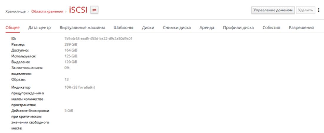Click the Управление доменом button
The width and height of the screenshot is (324, 133).
point(273,10)
